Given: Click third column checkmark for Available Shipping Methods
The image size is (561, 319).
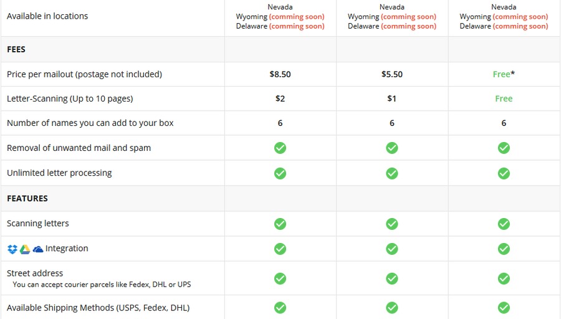Looking at the screenshot, I should (x=504, y=308).
